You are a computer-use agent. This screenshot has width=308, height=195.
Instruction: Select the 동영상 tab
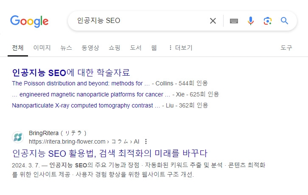click(90, 48)
